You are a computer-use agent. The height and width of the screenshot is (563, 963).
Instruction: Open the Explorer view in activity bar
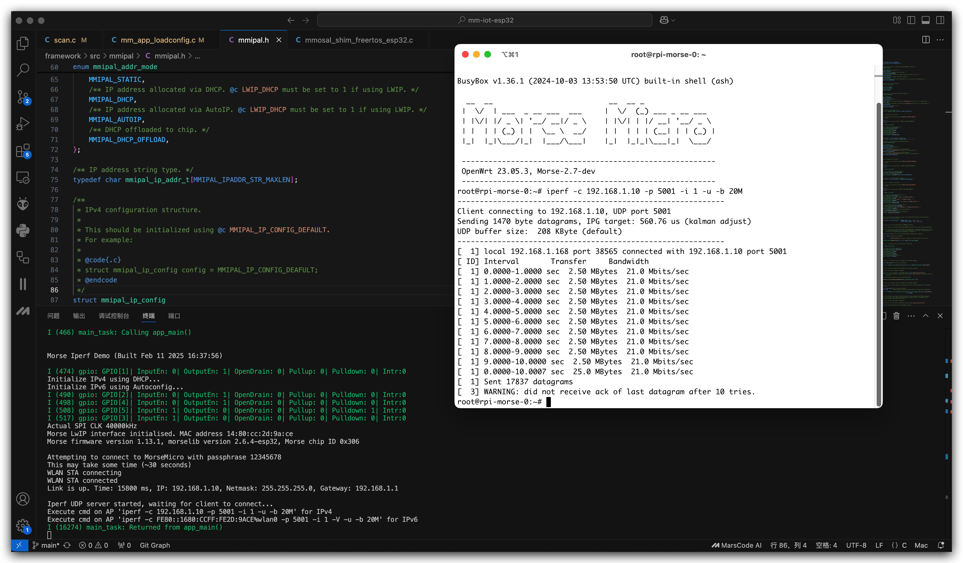(x=23, y=43)
